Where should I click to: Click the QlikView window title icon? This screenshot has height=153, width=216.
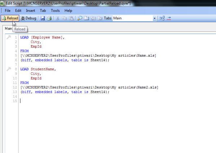[x=2, y=3]
